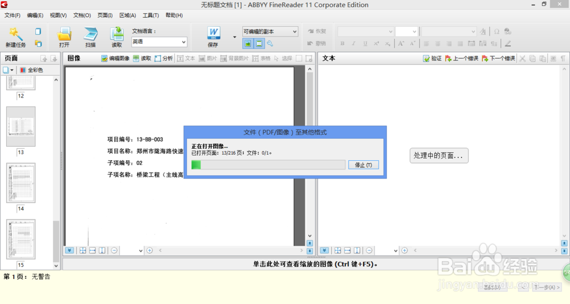Open the View (视图) menu

58,15
